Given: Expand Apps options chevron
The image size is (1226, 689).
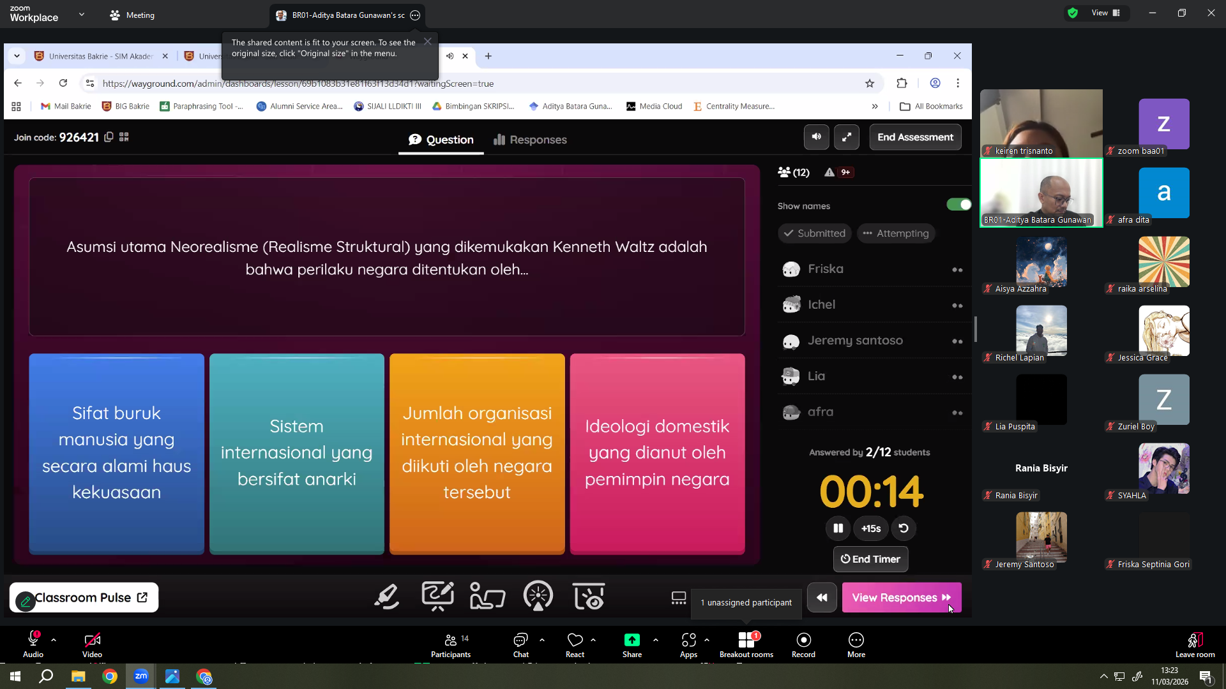Looking at the screenshot, I should click(x=707, y=640).
